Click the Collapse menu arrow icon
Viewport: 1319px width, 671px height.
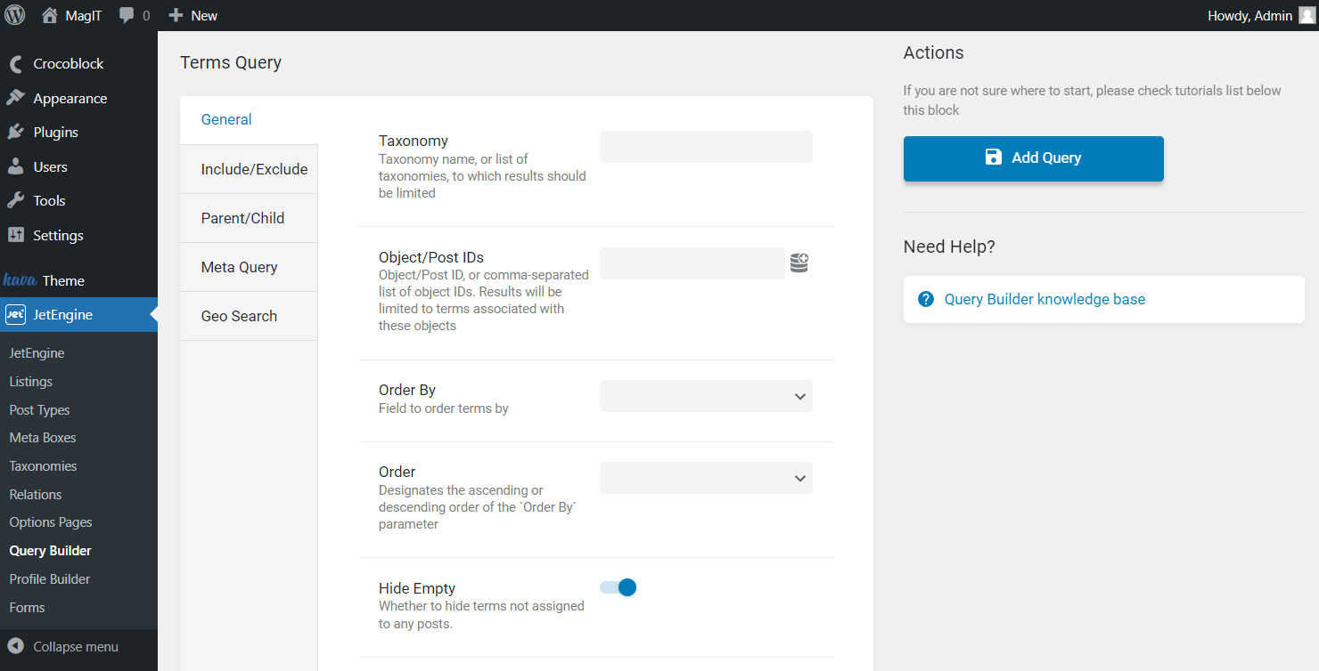pos(15,647)
